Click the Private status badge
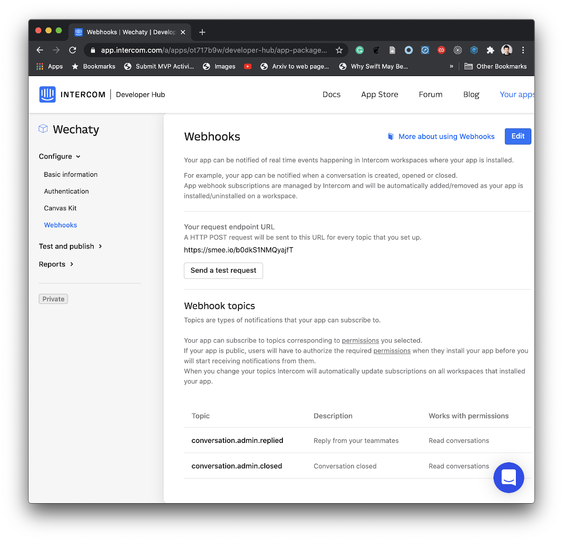Screen dimensions: 563x541 coord(53,299)
